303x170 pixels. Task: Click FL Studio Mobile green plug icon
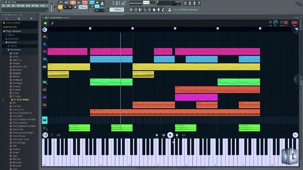pos(45,24)
